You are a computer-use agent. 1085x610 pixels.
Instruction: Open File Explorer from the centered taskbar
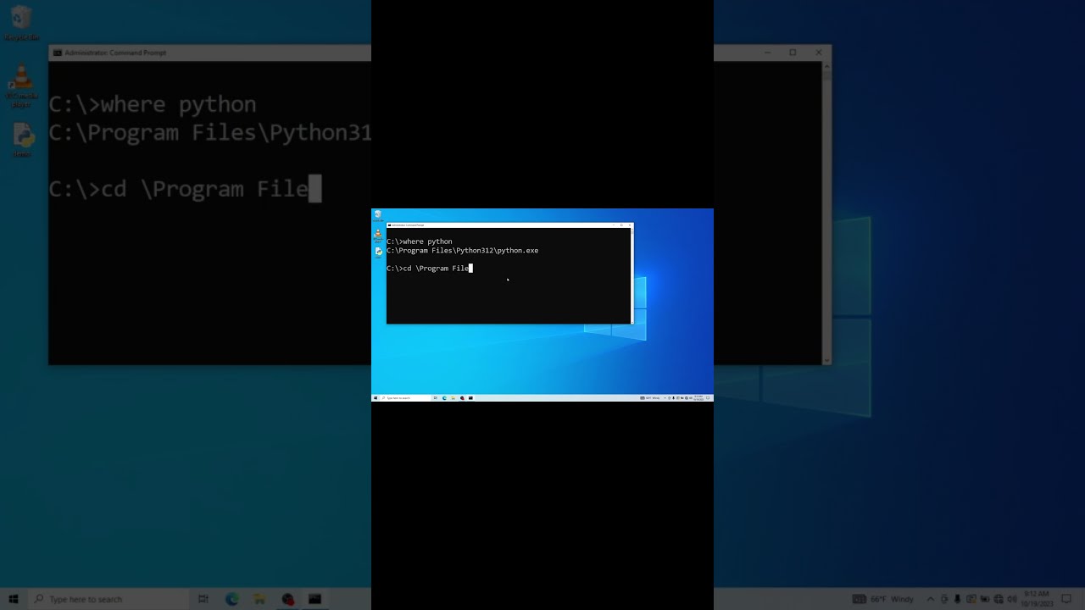coord(453,398)
